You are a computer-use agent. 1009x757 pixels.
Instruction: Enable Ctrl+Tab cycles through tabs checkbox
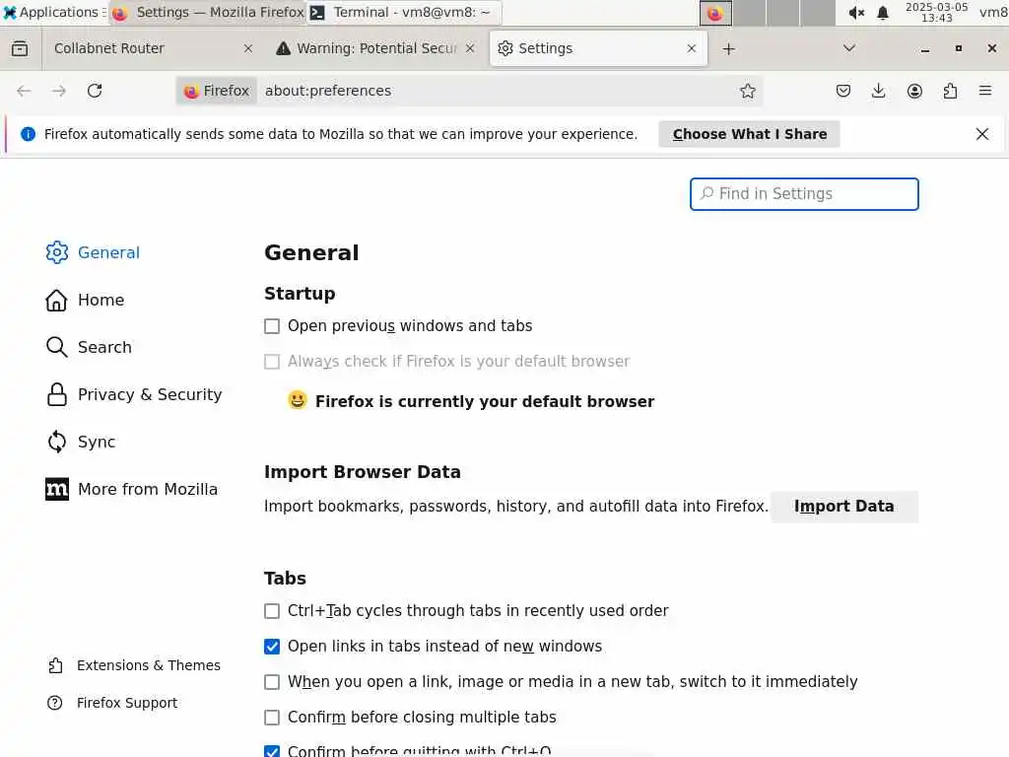click(x=272, y=611)
